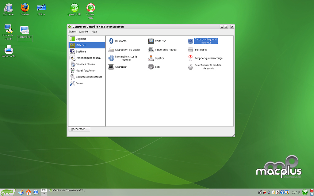
Task: Open Informations sur le matériel
Action: [x=123, y=58]
